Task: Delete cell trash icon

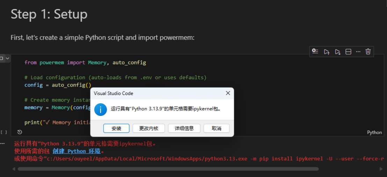Action: [x=368, y=52]
